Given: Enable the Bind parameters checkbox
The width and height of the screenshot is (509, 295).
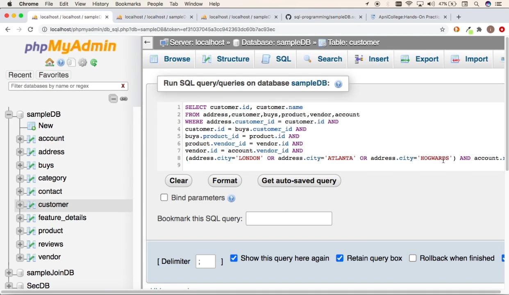Looking at the screenshot, I should coord(164,197).
